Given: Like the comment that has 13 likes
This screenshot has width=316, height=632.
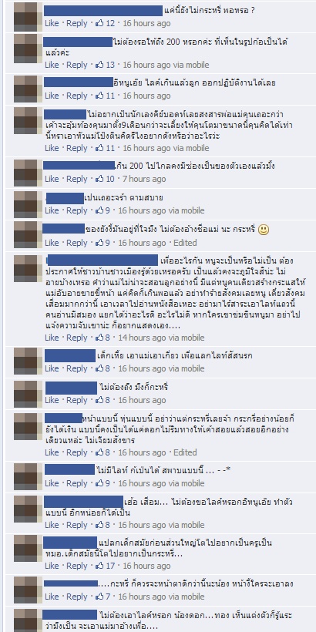Looking at the screenshot, I should (x=52, y=65).
